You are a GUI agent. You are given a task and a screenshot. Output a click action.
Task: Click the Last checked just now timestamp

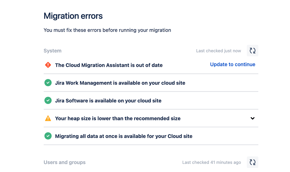tap(218, 51)
